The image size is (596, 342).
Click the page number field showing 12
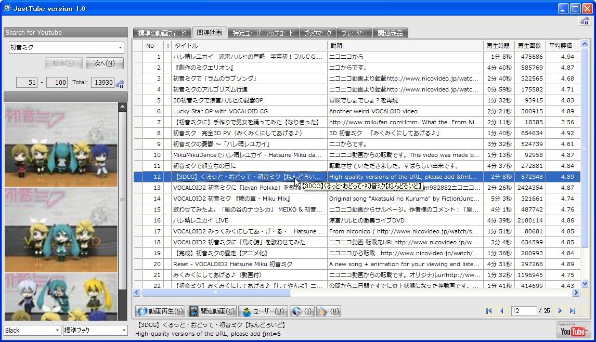click(524, 311)
